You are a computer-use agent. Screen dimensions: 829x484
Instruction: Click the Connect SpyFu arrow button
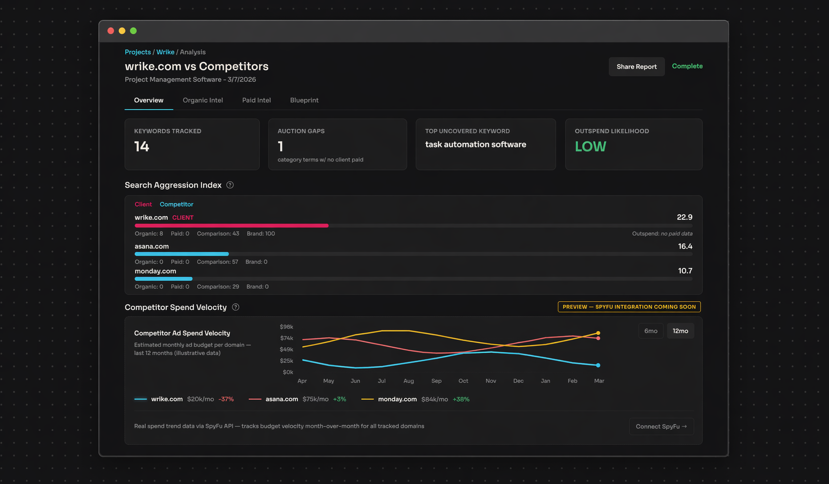point(661,426)
